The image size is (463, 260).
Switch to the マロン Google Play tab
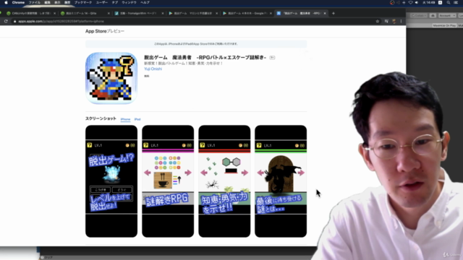pyautogui.click(x=193, y=13)
